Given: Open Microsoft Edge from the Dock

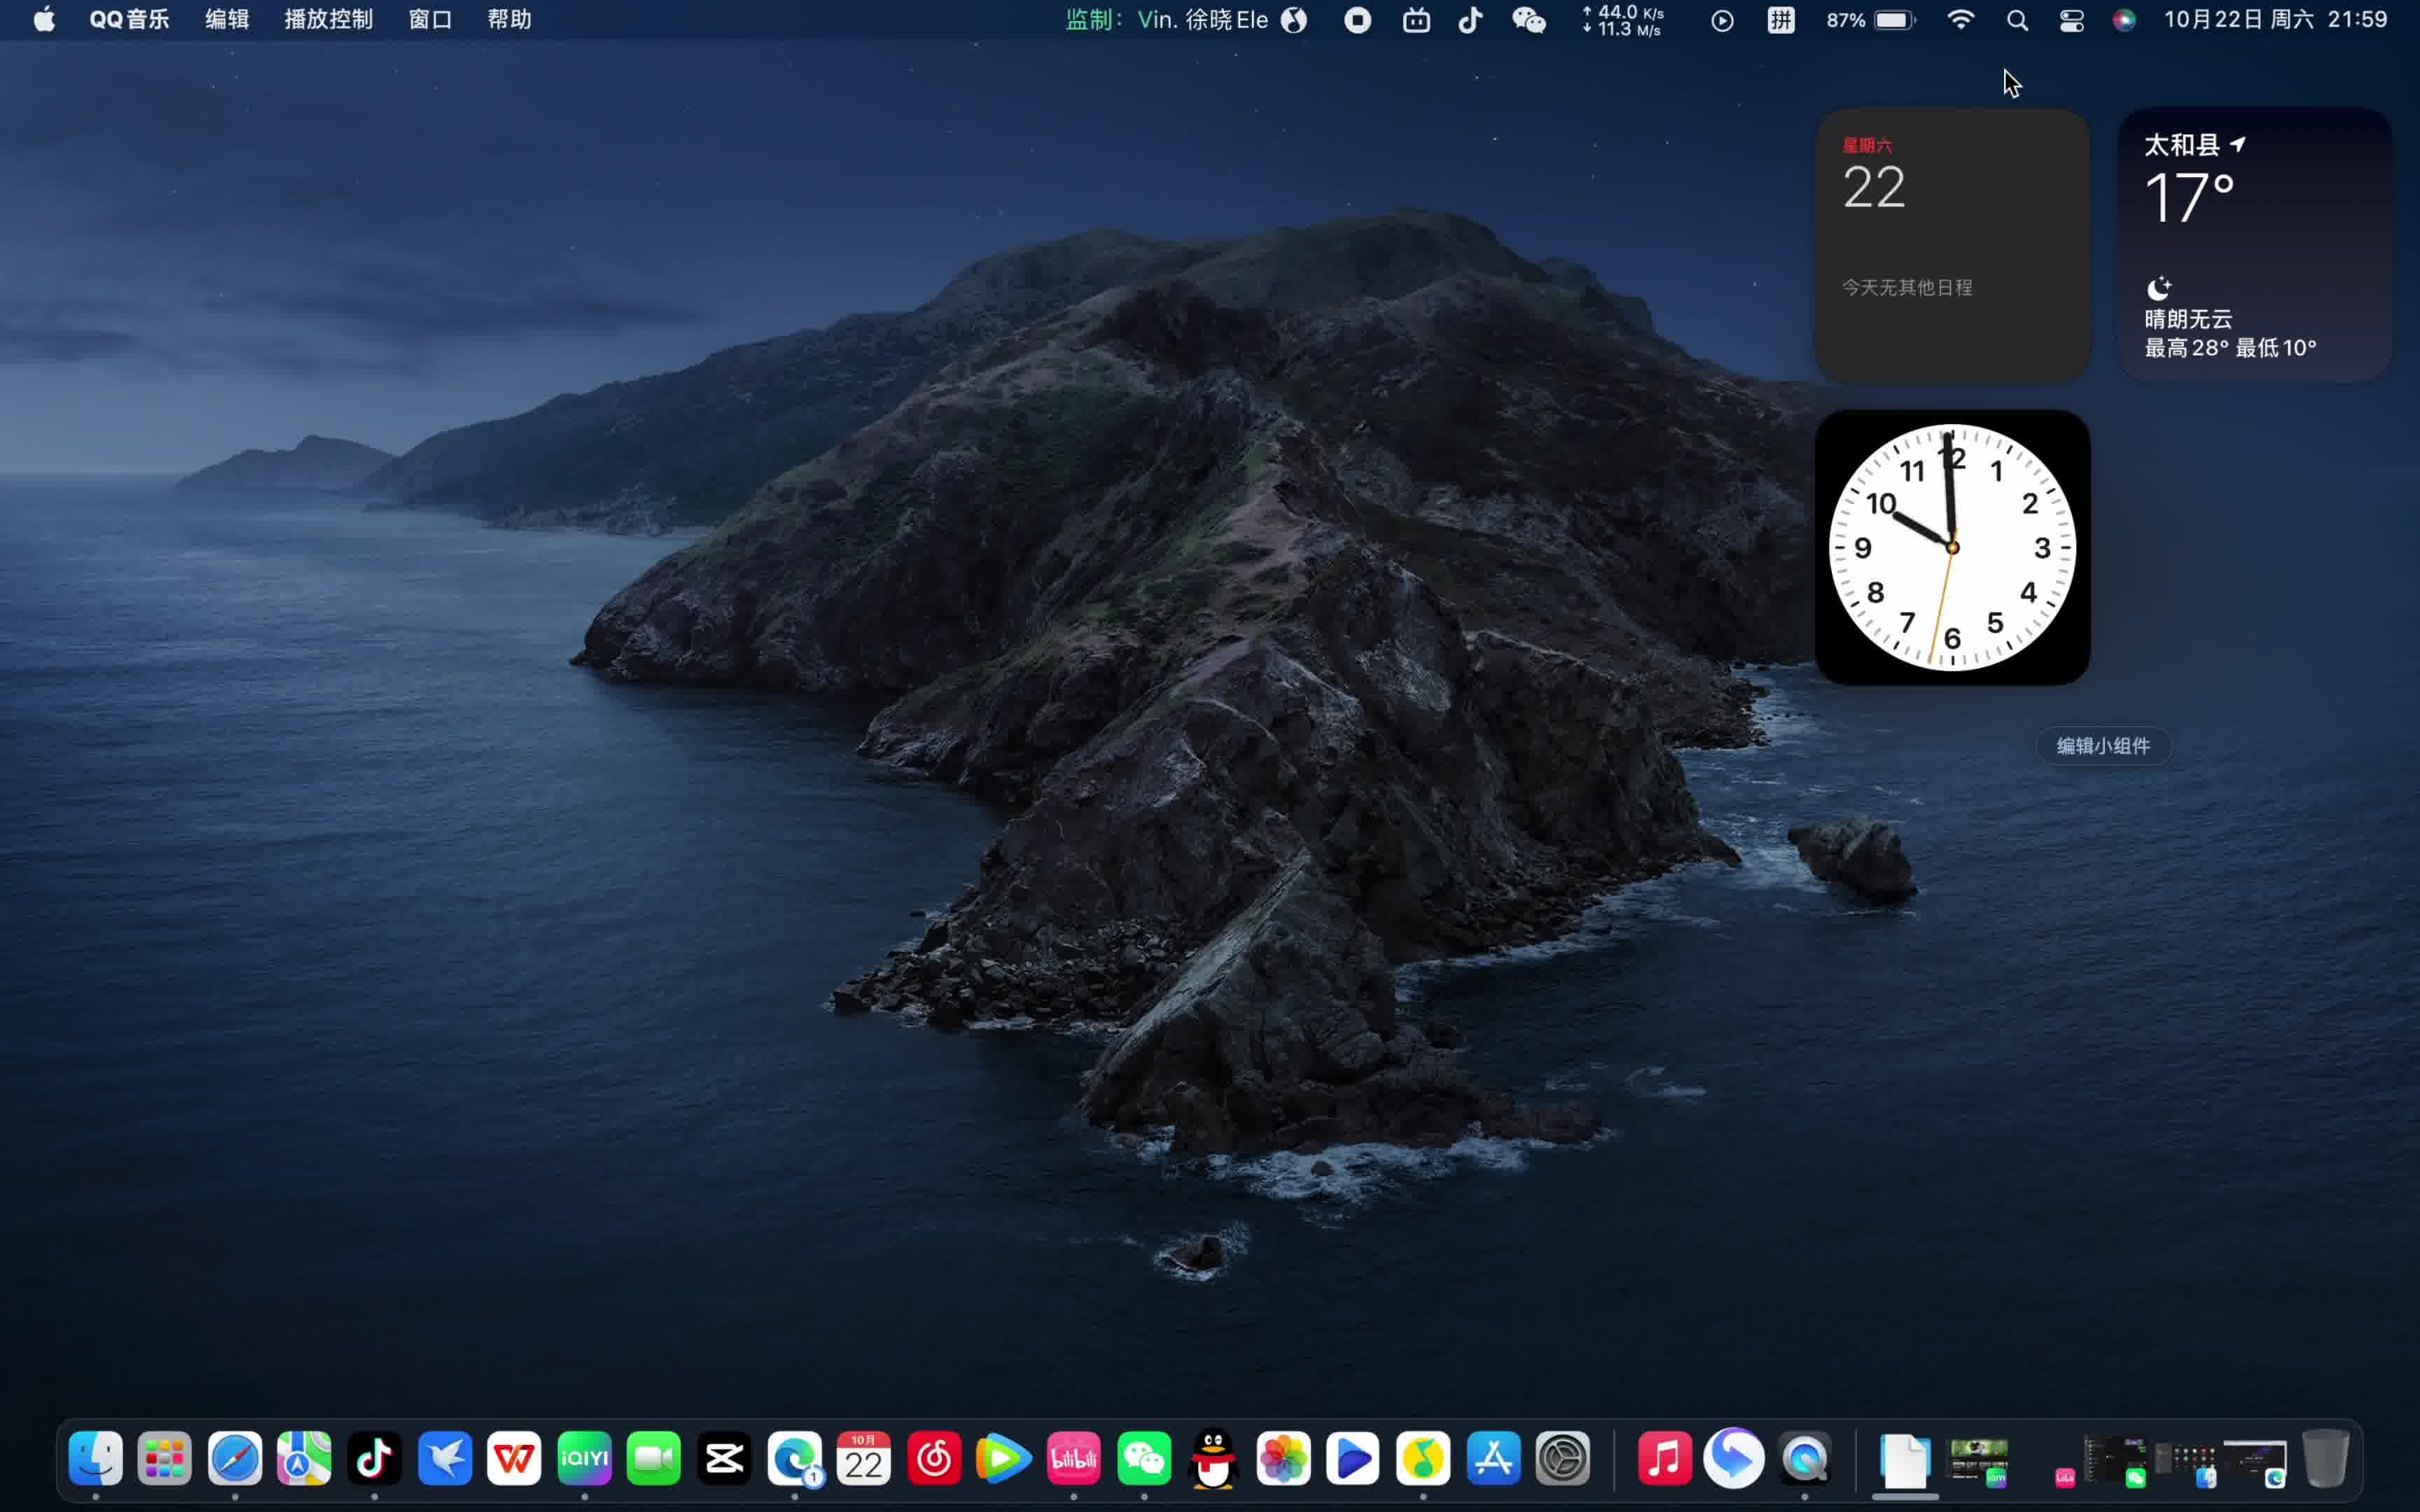Looking at the screenshot, I should point(794,1459).
